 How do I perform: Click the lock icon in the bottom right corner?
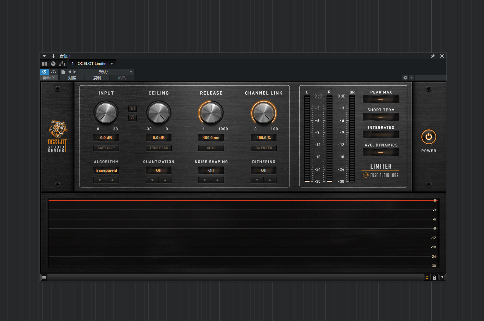click(434, 278)
